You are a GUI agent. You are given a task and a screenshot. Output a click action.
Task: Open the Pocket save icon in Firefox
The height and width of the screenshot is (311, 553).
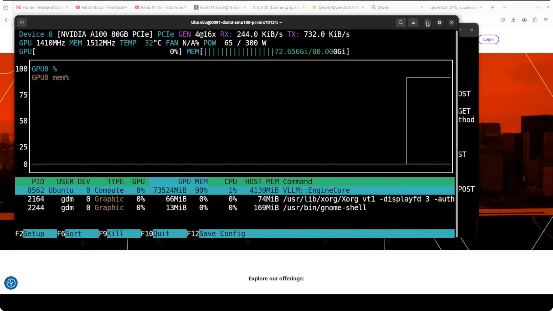[x=503, y=20]
